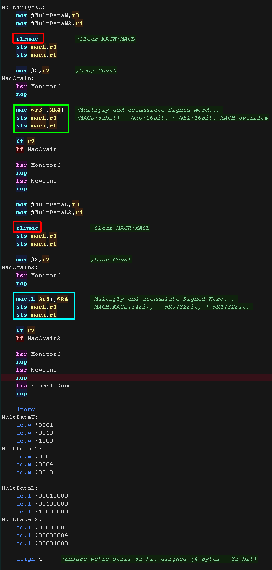272x570 pixels.
Task: Click the mac @r3+,@R4+ line in green box
Action: pos(40,110)
